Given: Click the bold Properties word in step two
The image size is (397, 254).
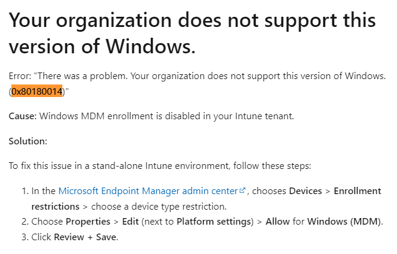Looking at the screenshot, I should point(88,222).
